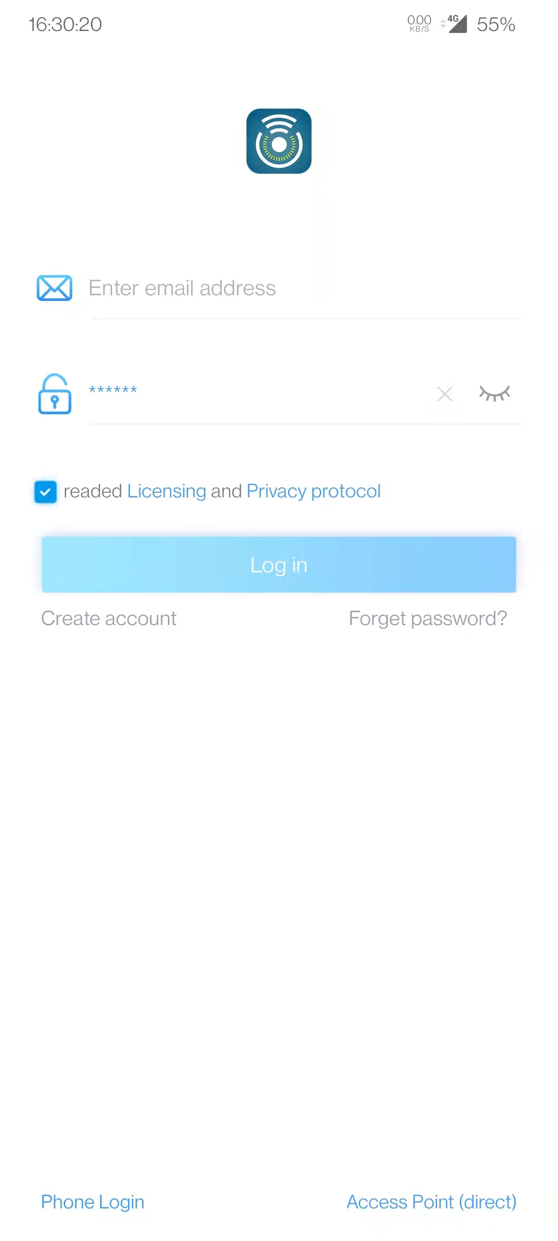The height and width of the screenshot is (1241, 558).
Task: Tap the KB/S network speed indicator
Action: (419, 24)
